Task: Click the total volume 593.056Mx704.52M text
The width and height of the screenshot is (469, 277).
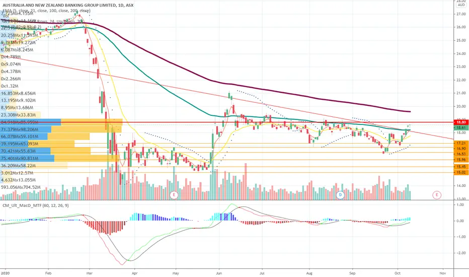Action: (21, 187)
